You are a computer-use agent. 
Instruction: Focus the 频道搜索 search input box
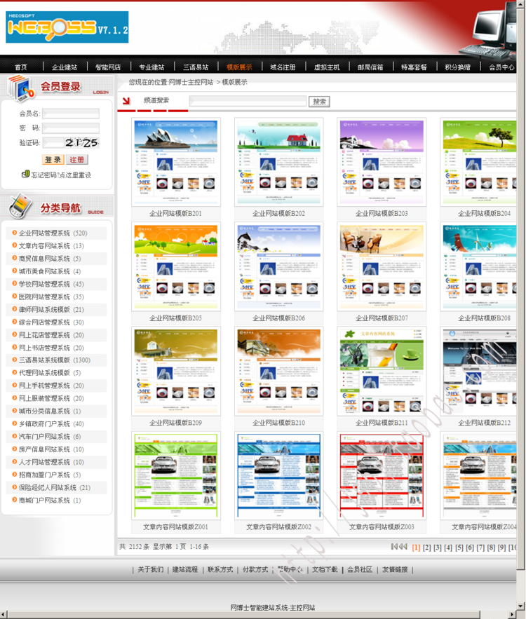(248, 102)
